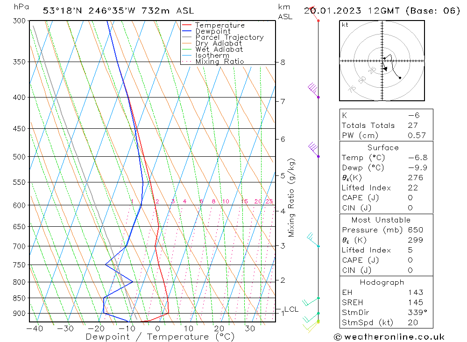Click the LCL marker label
467x342 pixels.
pyautogui.click(x=291, y=309)
